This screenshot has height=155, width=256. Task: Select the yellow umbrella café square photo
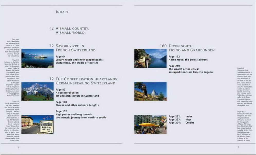tap(150, 124)
